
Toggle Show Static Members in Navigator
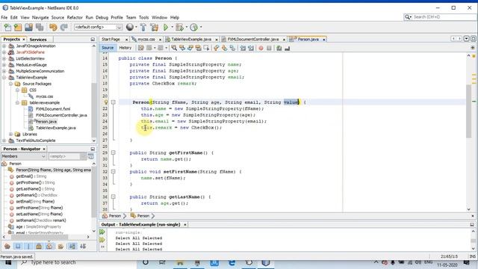[x=28, y=246]
